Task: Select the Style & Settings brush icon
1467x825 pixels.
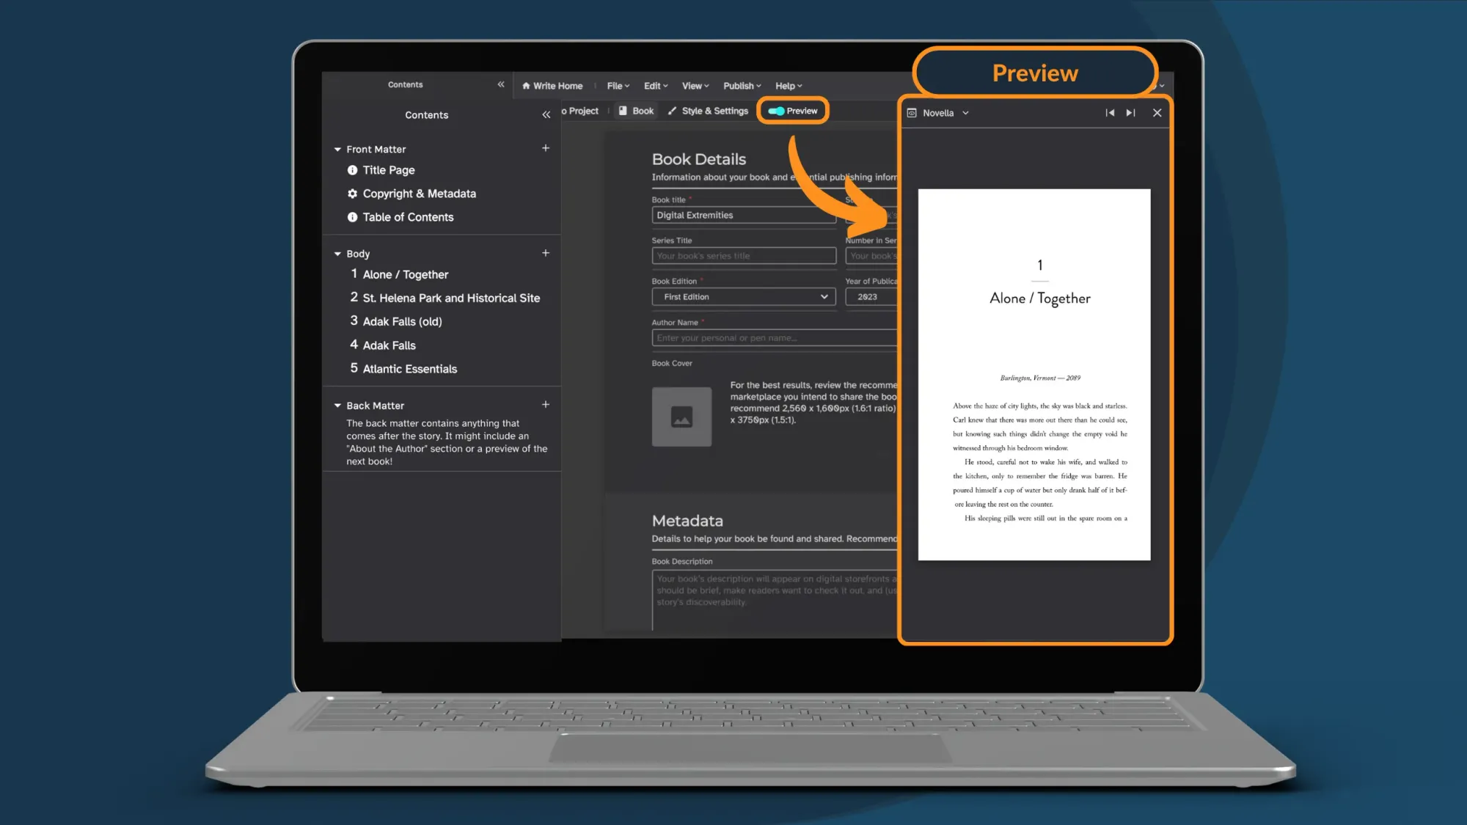Action: point(673,111)
